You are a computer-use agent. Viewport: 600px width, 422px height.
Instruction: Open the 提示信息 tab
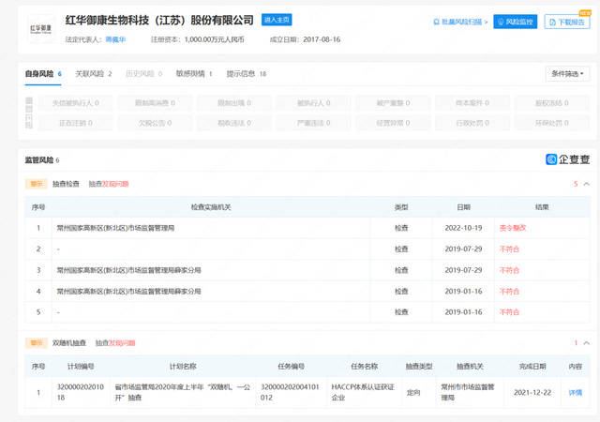(x=247, y=73)
